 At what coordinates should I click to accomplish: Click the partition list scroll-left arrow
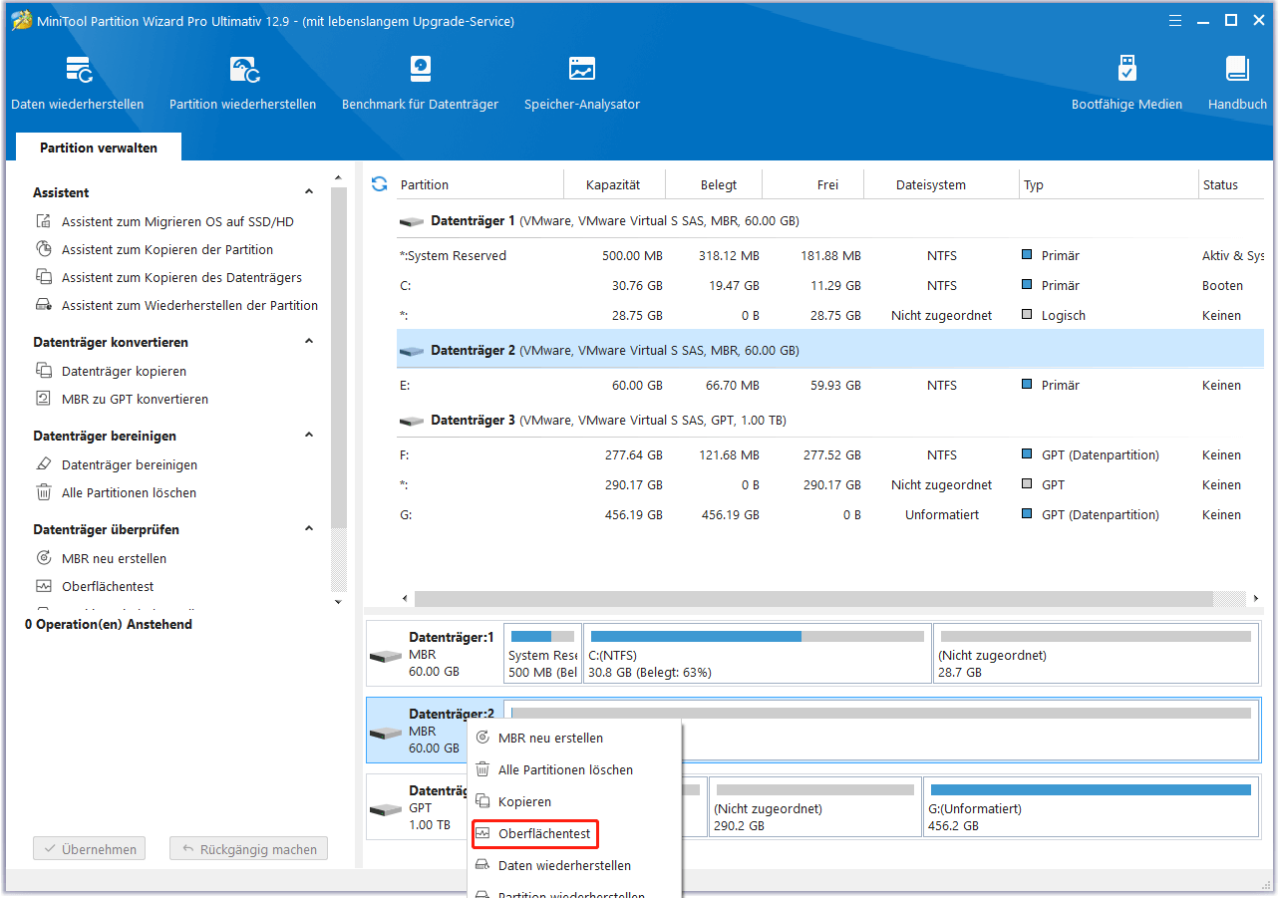(405, 599)
